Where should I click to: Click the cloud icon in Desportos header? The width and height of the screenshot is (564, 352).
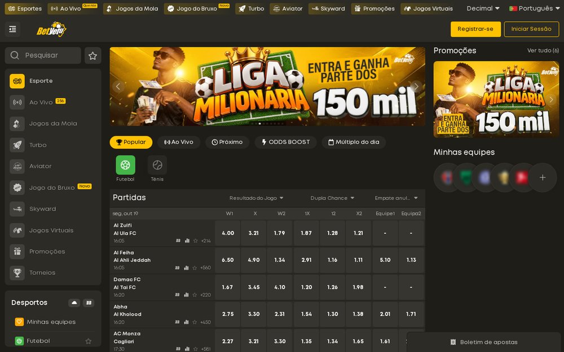(74, 303)
